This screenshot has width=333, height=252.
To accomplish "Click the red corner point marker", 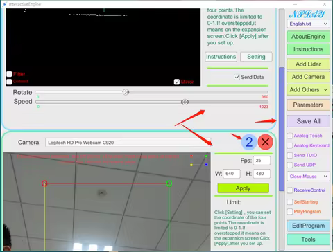I will pos(44,183).
